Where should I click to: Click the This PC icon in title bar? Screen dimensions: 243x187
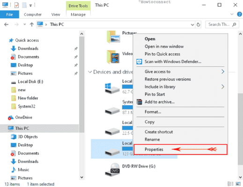(x=5, y=5)
